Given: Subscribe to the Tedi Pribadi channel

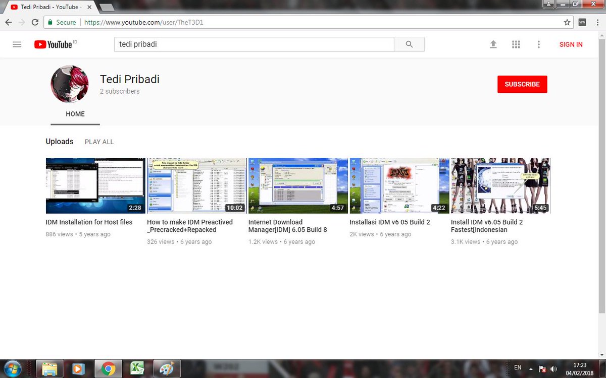Looking at the screenshot, I should (522, 85).
